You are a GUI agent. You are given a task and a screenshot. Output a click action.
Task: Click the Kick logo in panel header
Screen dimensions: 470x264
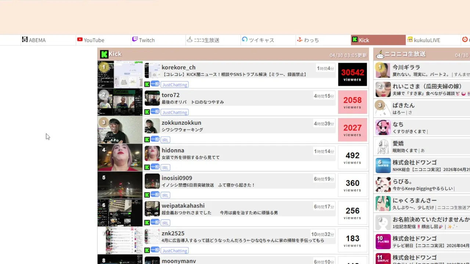(x=104, y=54)
